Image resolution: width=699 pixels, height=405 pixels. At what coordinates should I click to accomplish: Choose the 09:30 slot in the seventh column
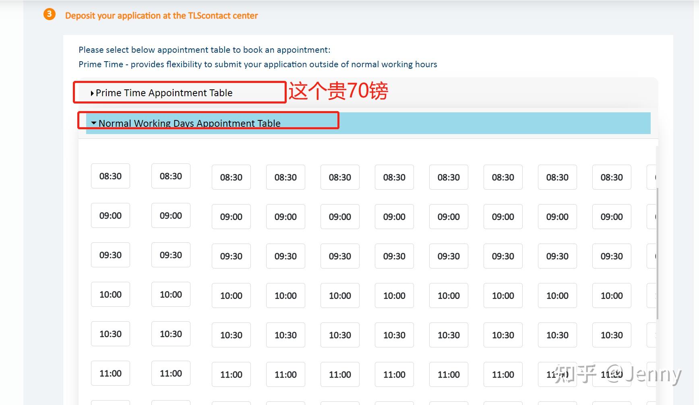pyautogui.click(x=449, y=256)
